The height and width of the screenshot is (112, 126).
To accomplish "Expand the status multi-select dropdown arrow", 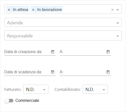I will (118, 10).
